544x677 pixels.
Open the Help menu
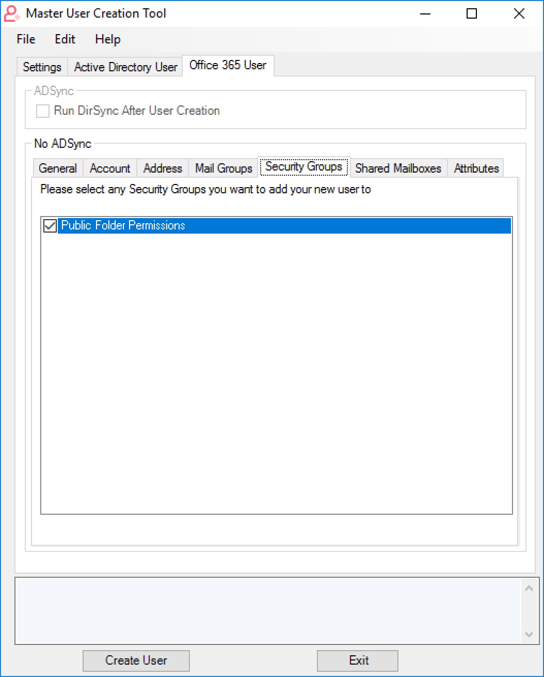tap(108, 39)
